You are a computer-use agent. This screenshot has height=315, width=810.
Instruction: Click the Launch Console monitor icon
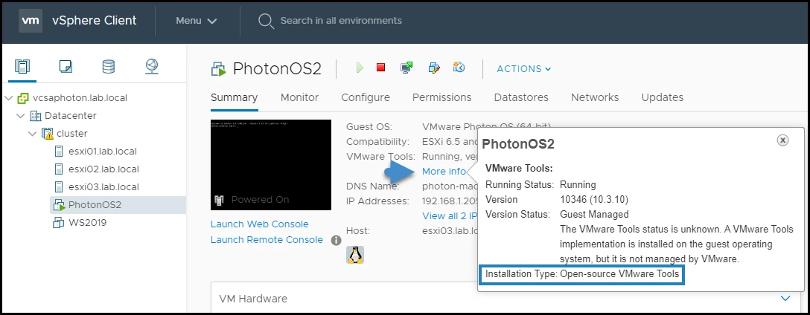[x=406, y=68]
